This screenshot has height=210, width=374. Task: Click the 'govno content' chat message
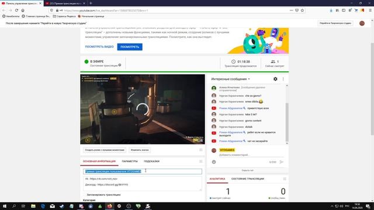tap(253, 121)
